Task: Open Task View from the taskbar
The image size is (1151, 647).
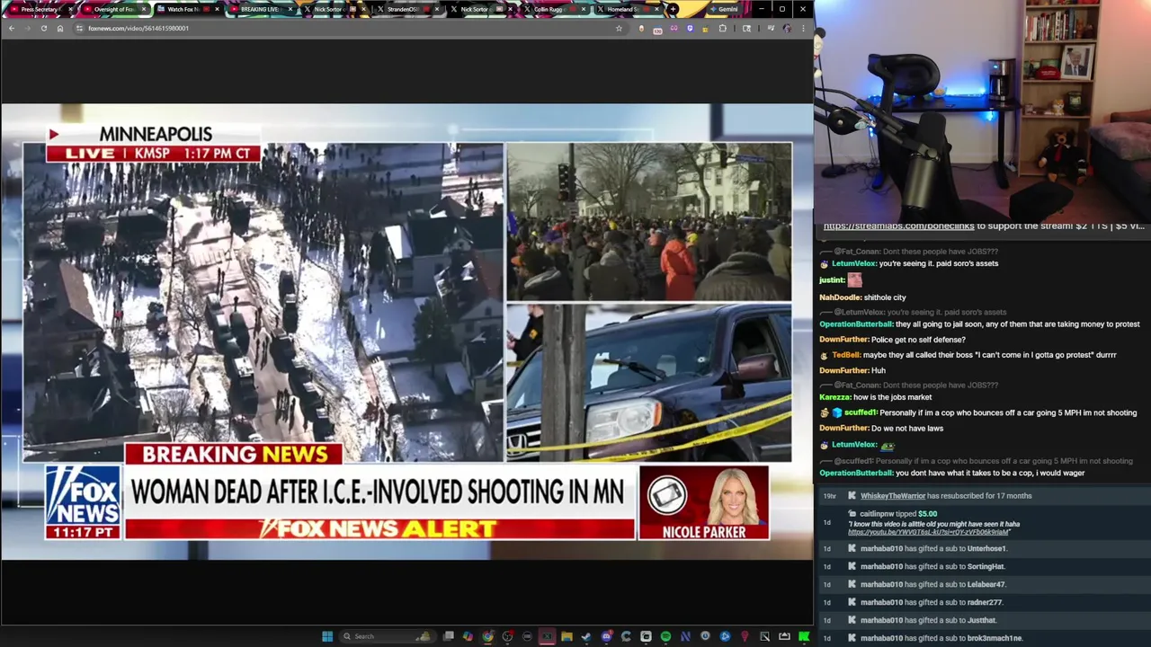Action: [x=448, y=636]
